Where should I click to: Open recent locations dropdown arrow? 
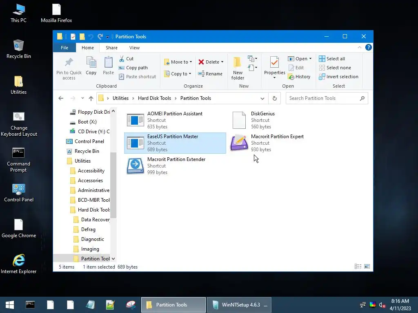82,98
